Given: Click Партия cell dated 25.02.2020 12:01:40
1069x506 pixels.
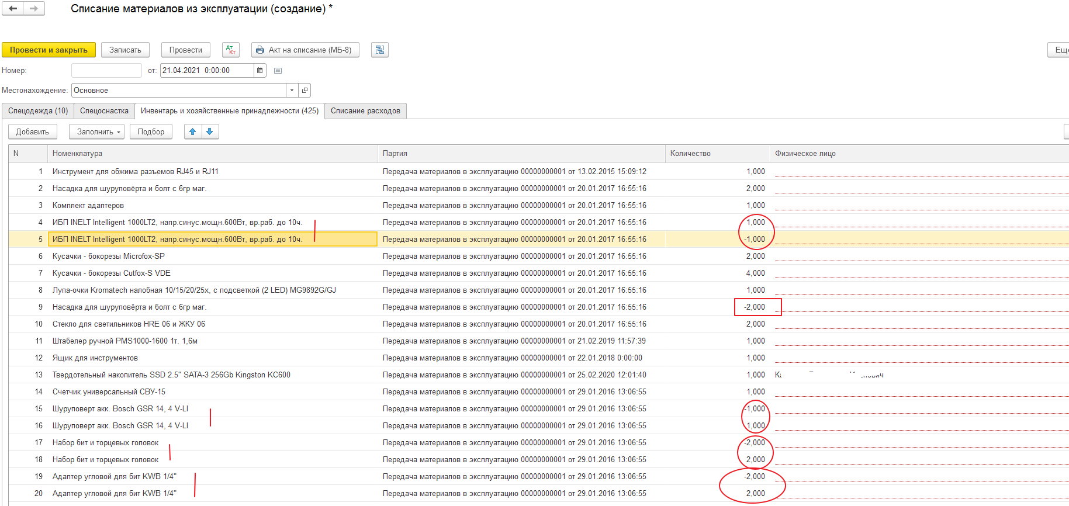Looking at the screenshot, I should (x=521, y=375).
